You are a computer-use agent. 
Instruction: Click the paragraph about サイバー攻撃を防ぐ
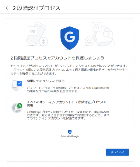point(68,115)
